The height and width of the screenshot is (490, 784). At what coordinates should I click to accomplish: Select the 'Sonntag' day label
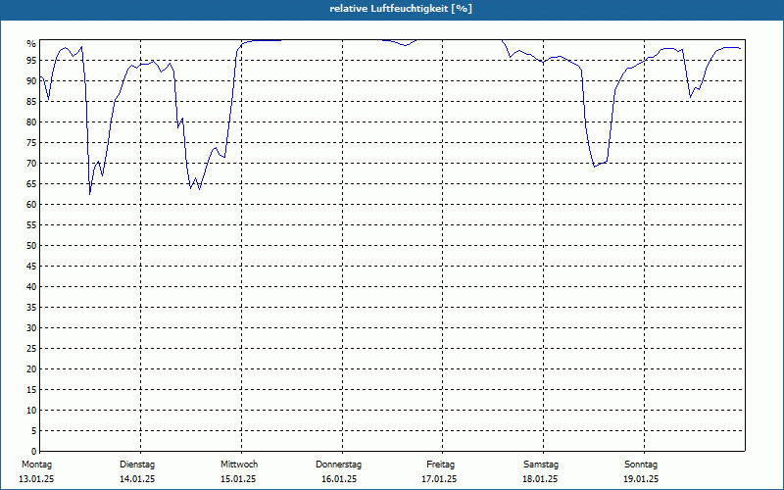pos(641,465)
